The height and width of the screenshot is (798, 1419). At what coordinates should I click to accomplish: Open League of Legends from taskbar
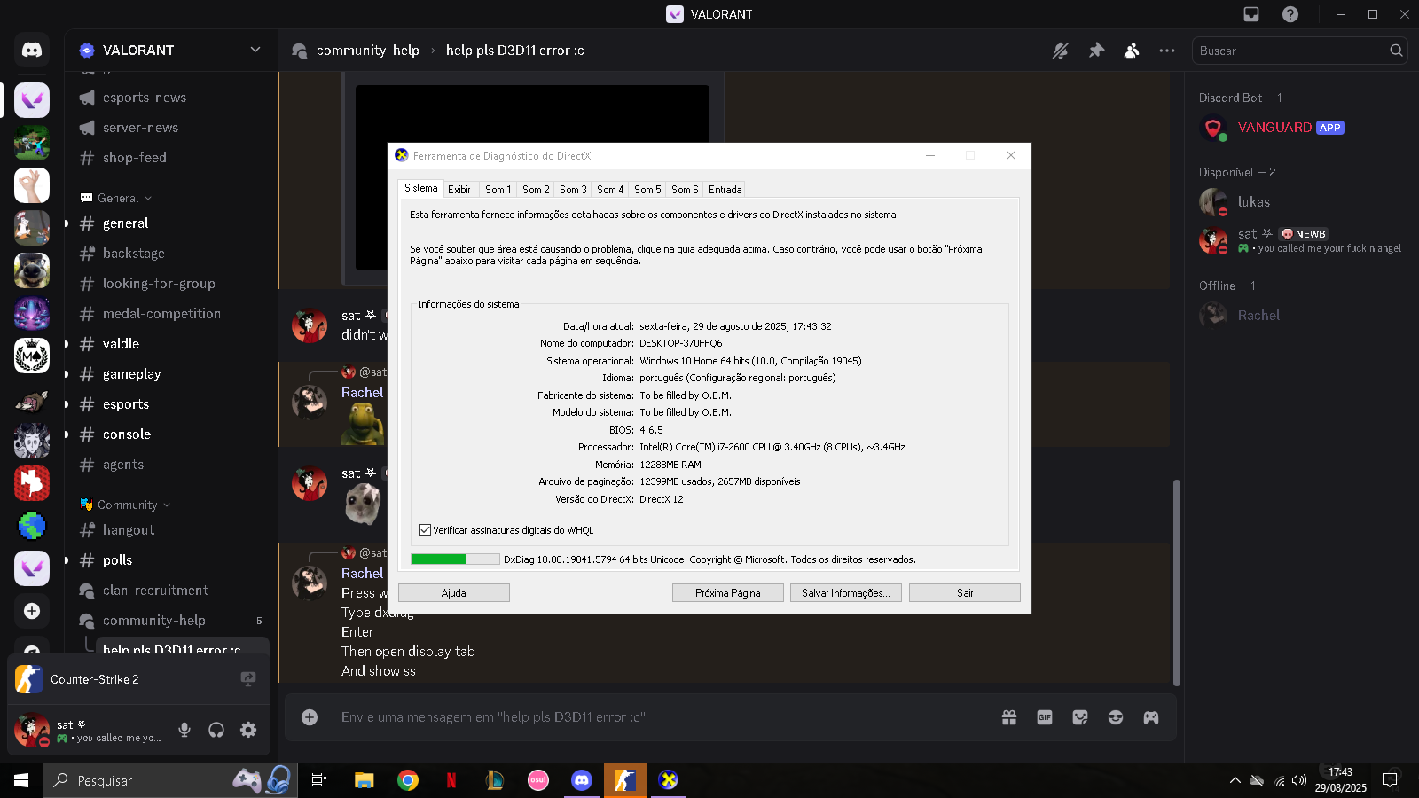click(x=495, y=780)
